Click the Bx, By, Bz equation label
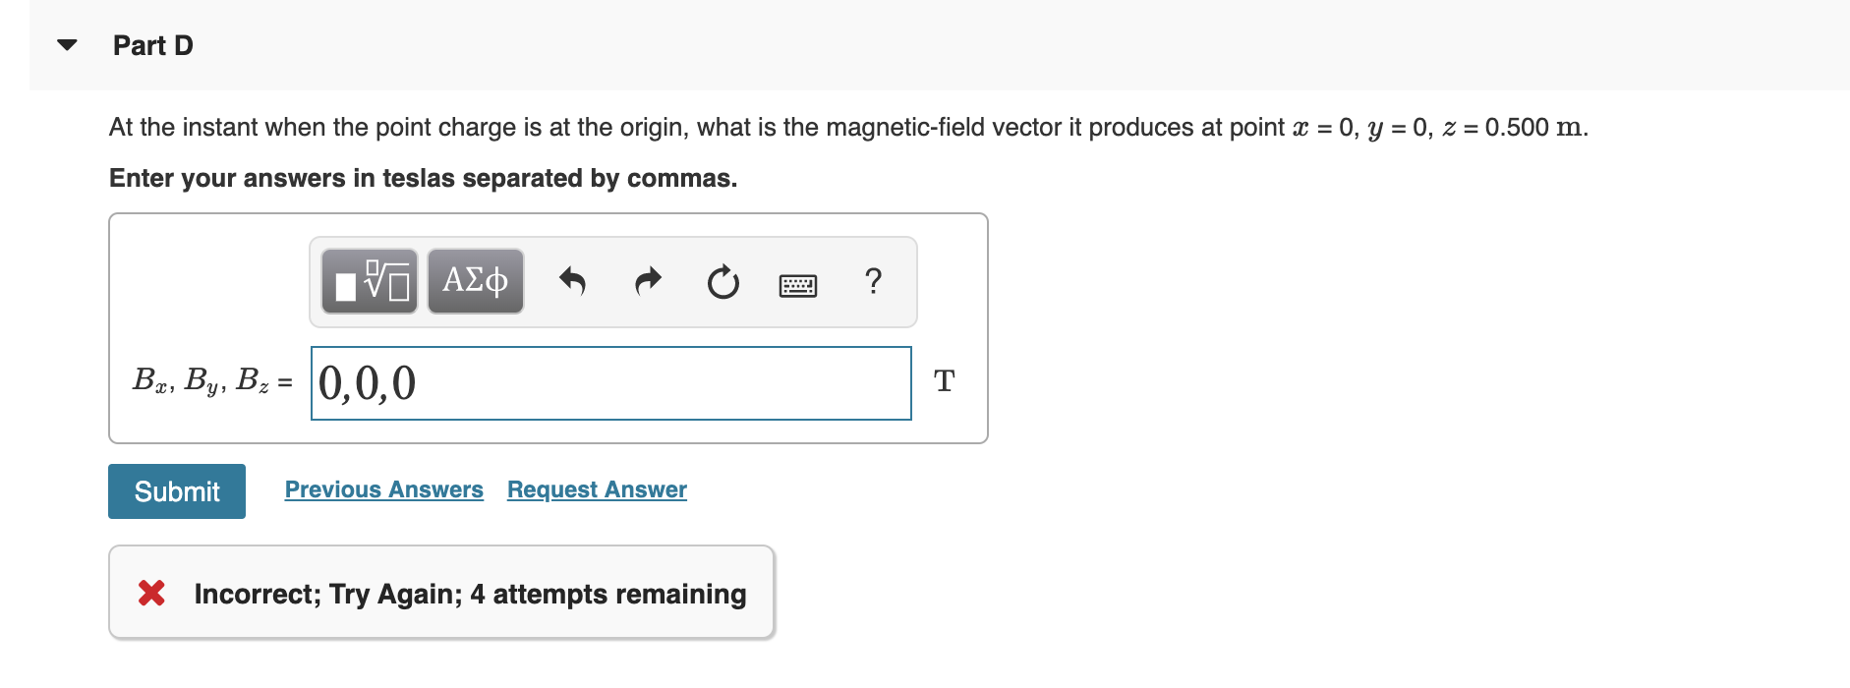The width and height of the screenshot is (1850, 688). (x=211, y=381)
